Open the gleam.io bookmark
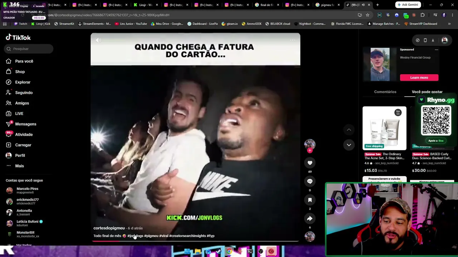The image size is (458, 257). [229, 24]
